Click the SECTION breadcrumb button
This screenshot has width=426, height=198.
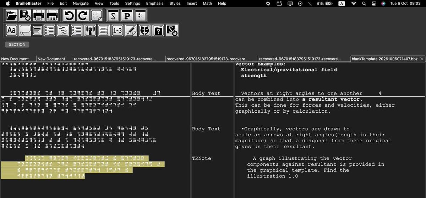(x=17, y=45)
